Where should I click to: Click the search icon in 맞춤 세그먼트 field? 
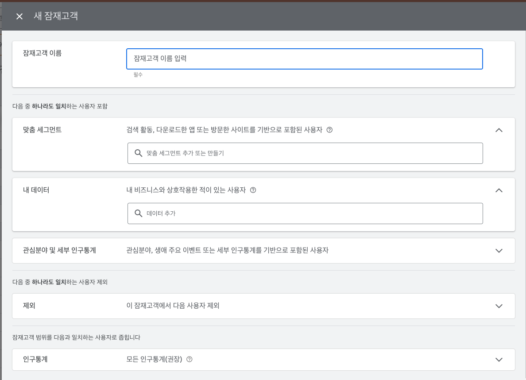click(x=138, y=153)
